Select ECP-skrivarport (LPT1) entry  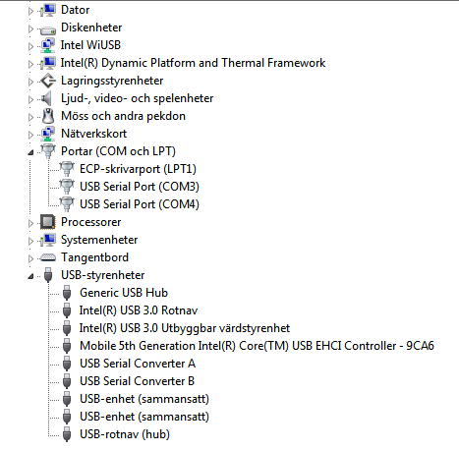pyautogui.click(x=138, y=169)
